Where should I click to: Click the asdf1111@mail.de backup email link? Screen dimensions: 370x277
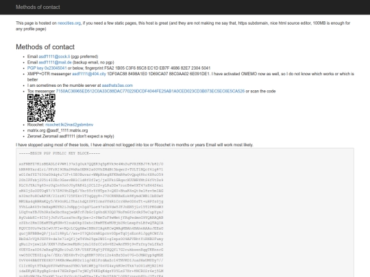click(55, 62)
